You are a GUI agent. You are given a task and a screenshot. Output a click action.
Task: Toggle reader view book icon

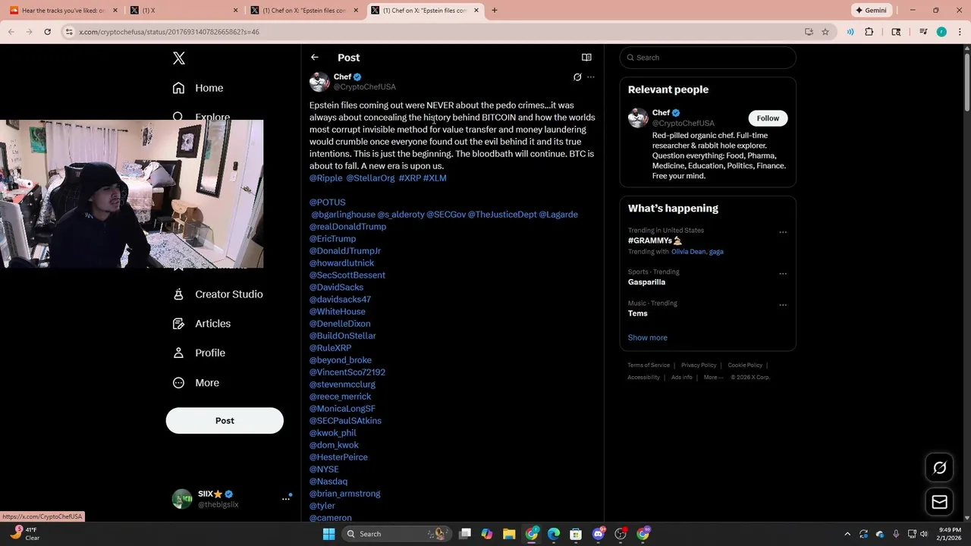[x=586, y=58]
